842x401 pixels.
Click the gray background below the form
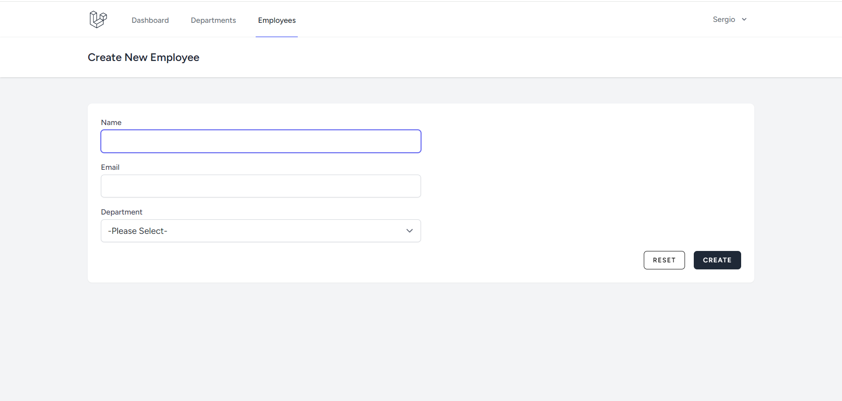pos(421,342)
